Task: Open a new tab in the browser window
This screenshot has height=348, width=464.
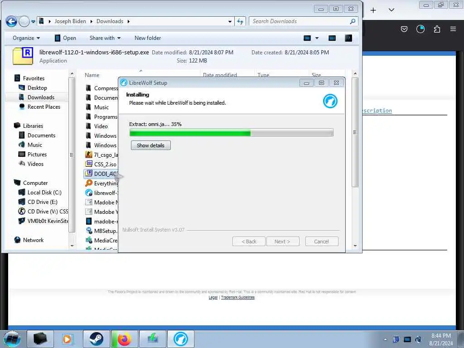Action: coord(373,10)
